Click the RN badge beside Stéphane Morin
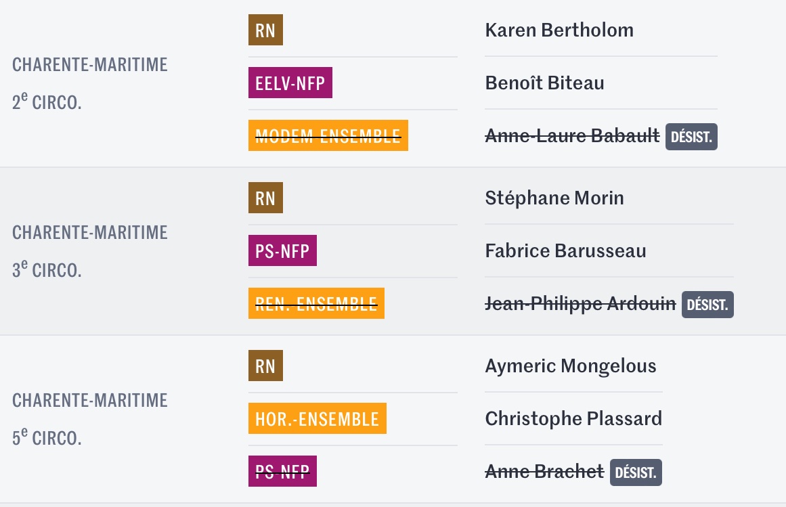 265,198
